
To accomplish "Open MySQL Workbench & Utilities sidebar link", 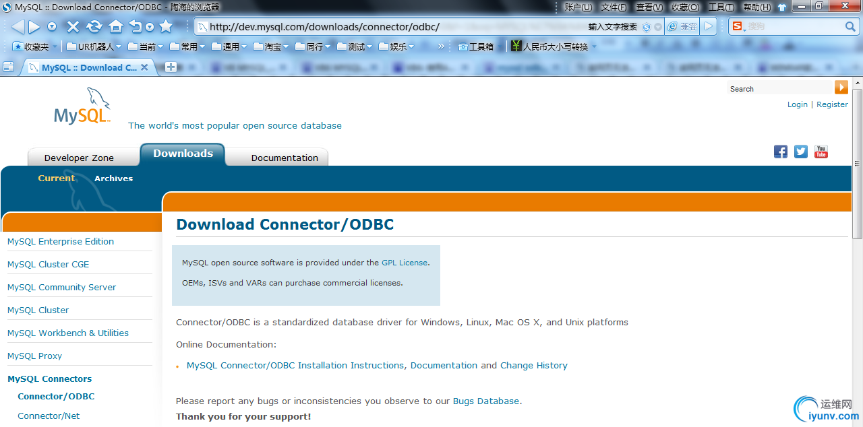I will pos(68,333).
